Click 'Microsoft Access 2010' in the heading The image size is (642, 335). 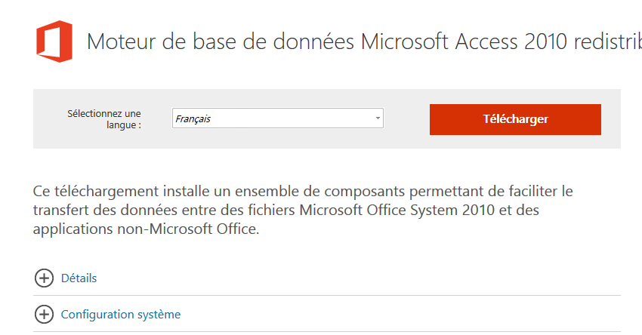tap(464, 41)
